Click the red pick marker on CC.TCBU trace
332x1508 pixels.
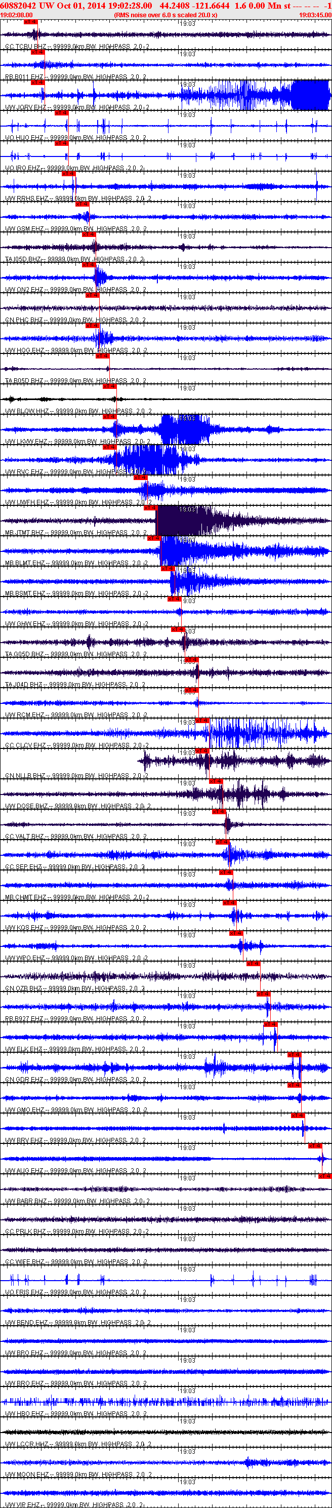coord(30,22)
